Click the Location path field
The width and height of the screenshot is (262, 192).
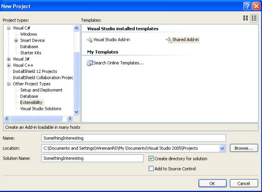130,148
